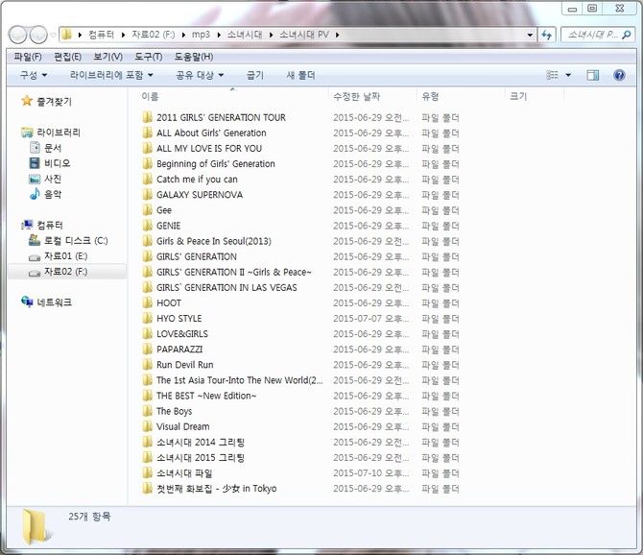The width and height of the screenshot is (643, 555).
Task: Expand the breadcrumb arrow after mp3
Action: [x=219, y=35]
